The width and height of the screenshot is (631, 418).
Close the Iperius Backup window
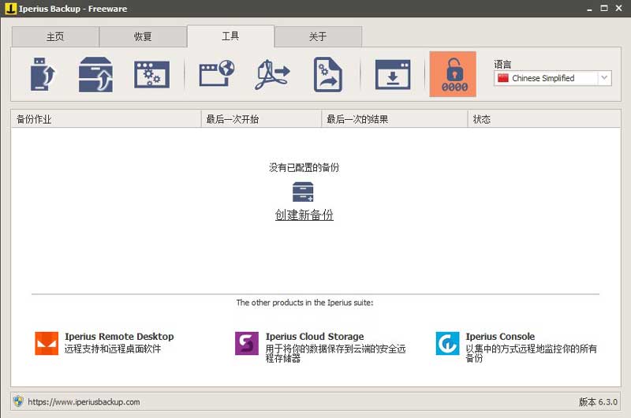tap(619, 8)
